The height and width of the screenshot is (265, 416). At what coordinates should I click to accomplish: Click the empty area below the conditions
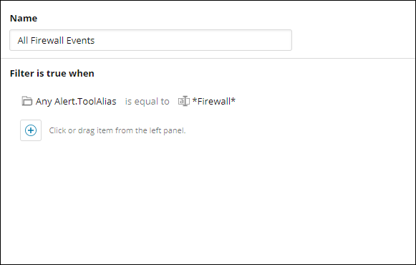[x=208, y=201]
